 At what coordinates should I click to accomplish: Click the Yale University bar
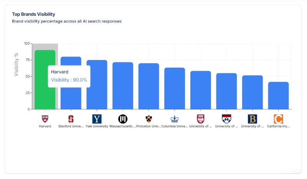pos(97,84)
